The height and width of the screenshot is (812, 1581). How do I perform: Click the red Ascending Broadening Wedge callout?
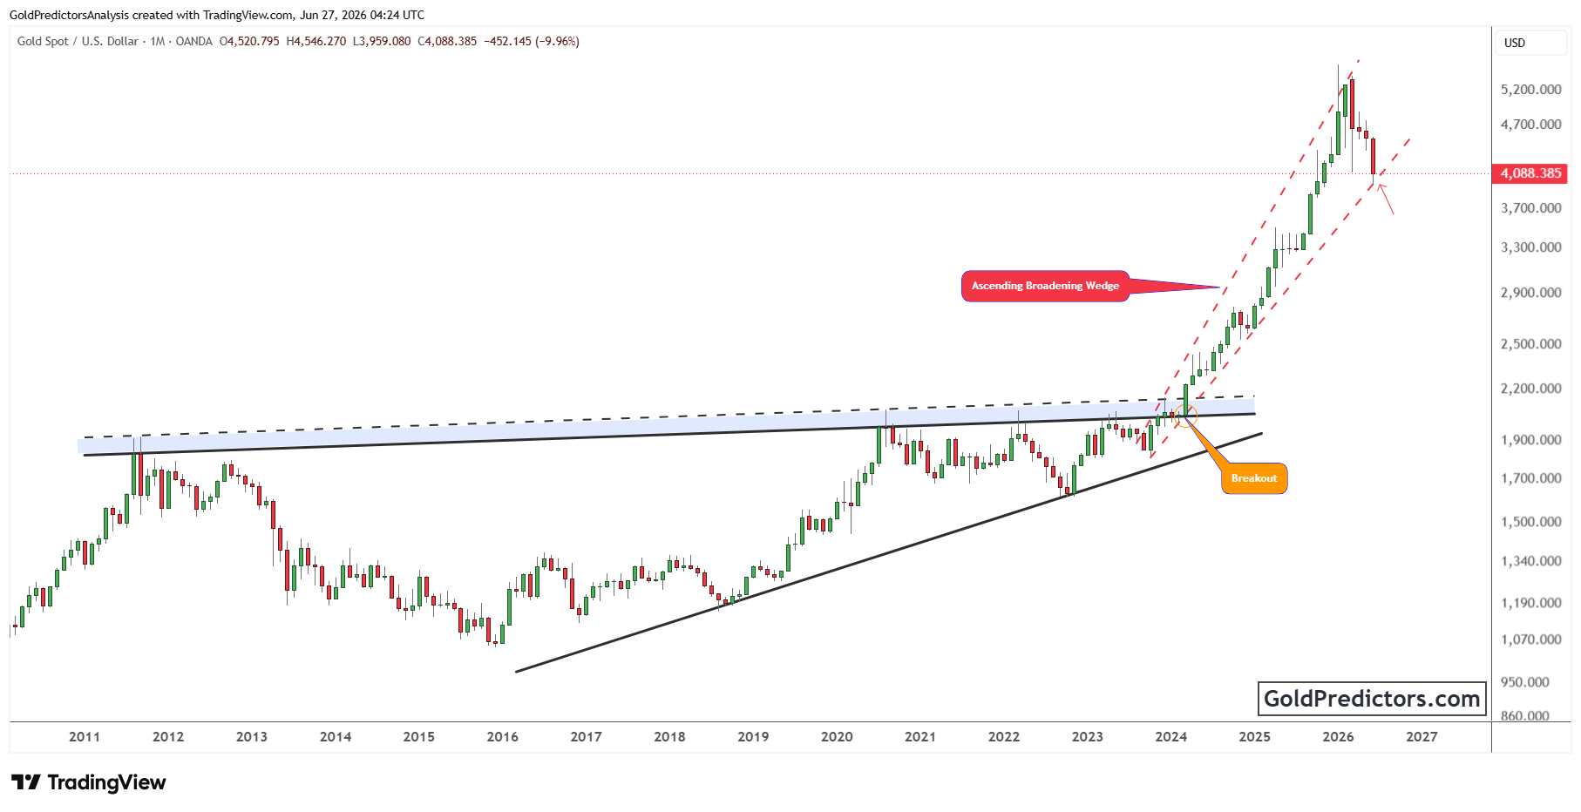[1045, 286]
